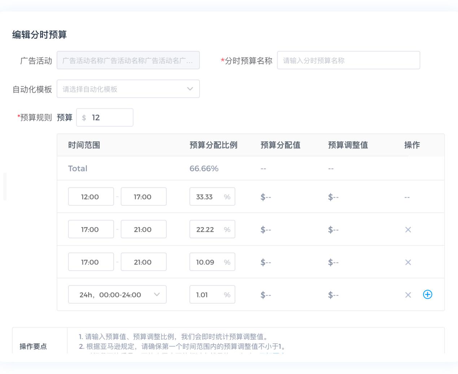The image size is (458, 374).
Task: Edit the 12:00 start time field
Action: [91, 197]
